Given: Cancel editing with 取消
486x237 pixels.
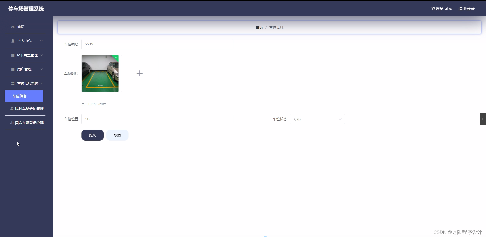Looking at the screenshot, I should (117, 135).
